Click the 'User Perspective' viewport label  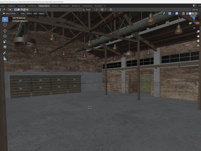19,18
